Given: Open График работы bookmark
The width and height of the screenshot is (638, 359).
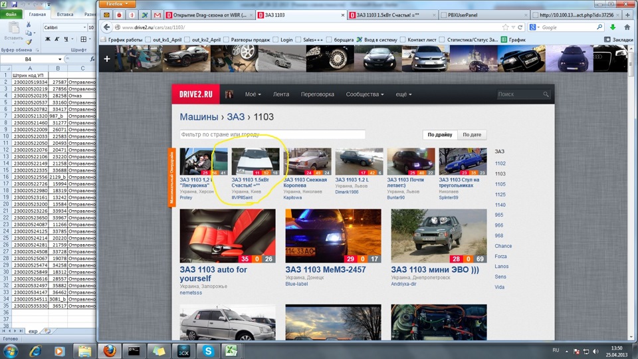Looking at the screenshot, I should coord(122,40).
